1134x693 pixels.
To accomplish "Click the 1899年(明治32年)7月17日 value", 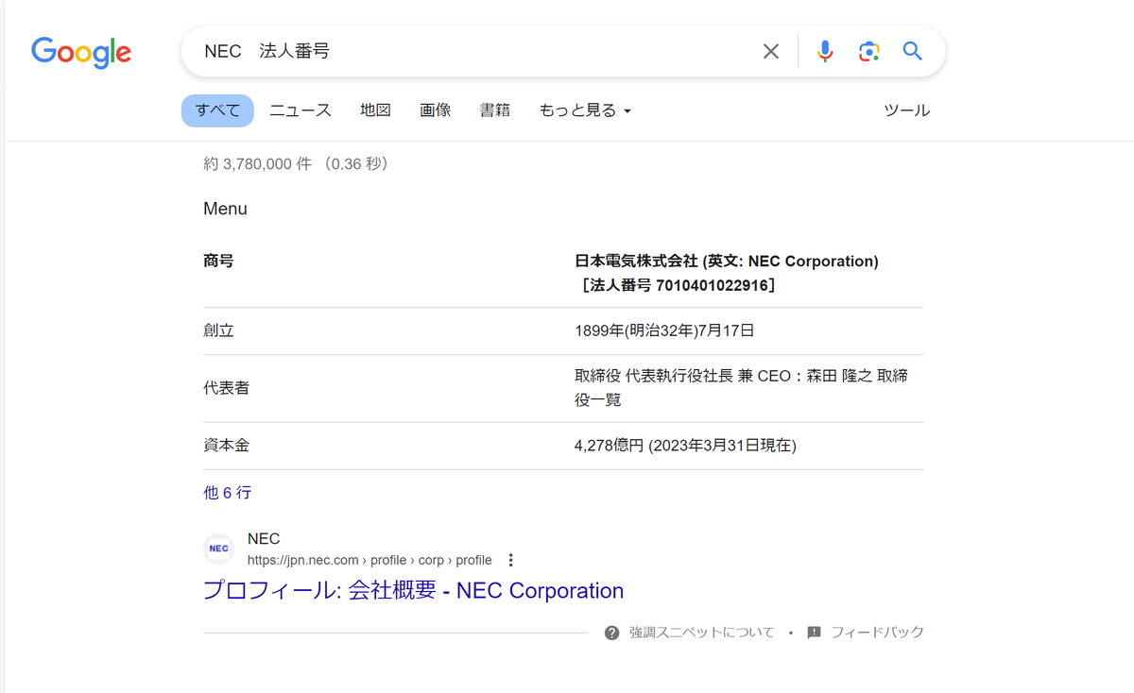I will (x=664, y=331).
